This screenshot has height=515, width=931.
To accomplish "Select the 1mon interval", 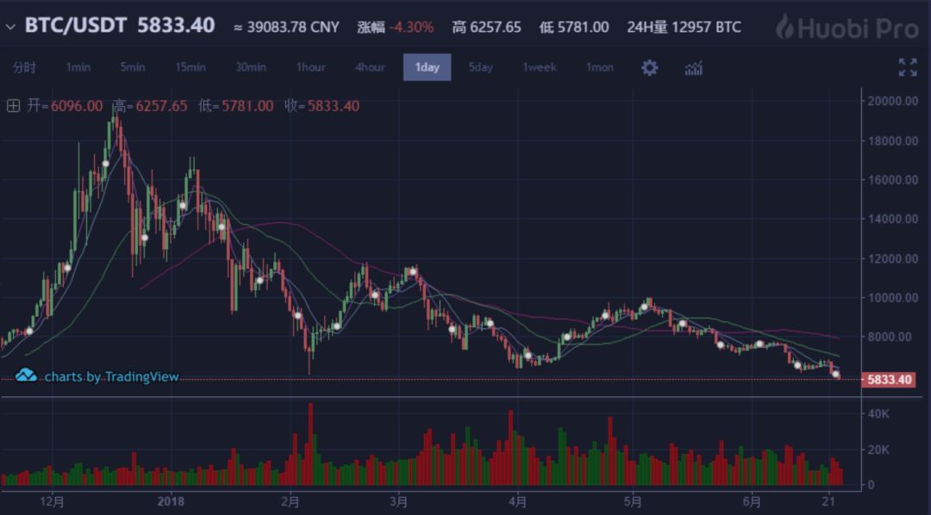I will pyautogui.click(x=599, y=67).
